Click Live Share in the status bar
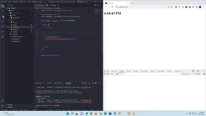Image resolution: width=206 pixels, height=116 pixels. [x=24, y=110]
